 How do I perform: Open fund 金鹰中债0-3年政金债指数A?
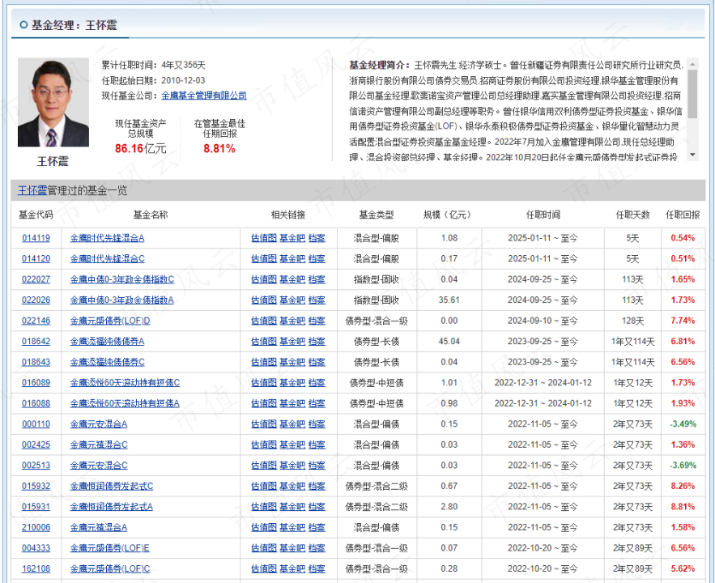[x=121, y=300]
